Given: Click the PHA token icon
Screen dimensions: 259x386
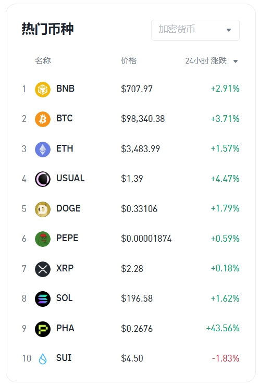Looking at the screenshot, I should coord(43,329).
